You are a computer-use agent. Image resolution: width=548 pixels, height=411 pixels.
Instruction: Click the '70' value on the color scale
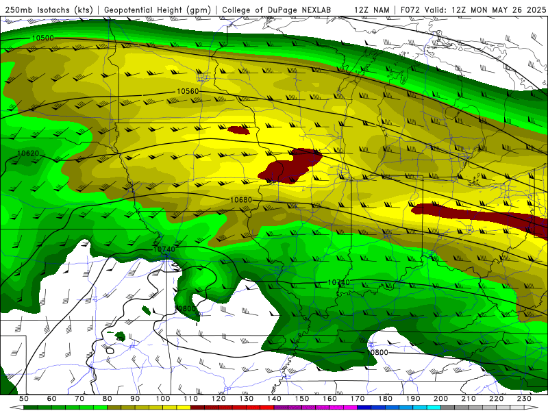click(x=79, y=399)
